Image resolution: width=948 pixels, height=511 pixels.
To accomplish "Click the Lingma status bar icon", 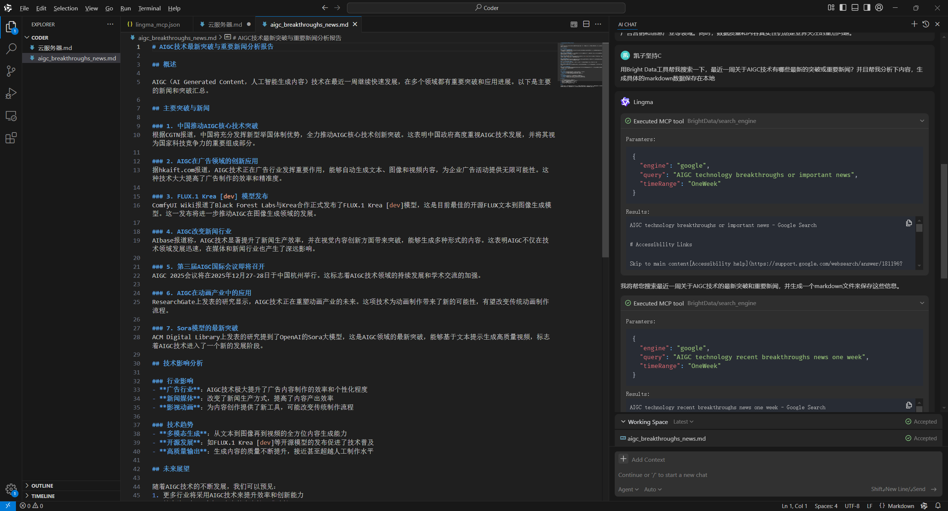I will click(x=924, y=506).
